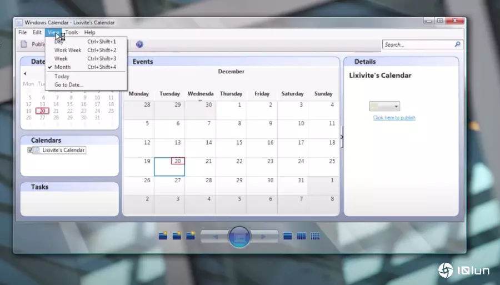500x285 pixels.
Task: Select today's cell 20 in Events grid
Action: pyautogui.click(x=169, y=167)
